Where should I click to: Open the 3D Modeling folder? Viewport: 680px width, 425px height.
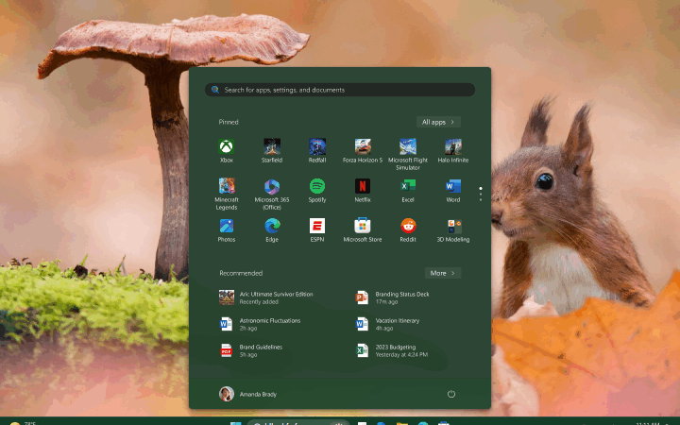[x=453, y=229]
